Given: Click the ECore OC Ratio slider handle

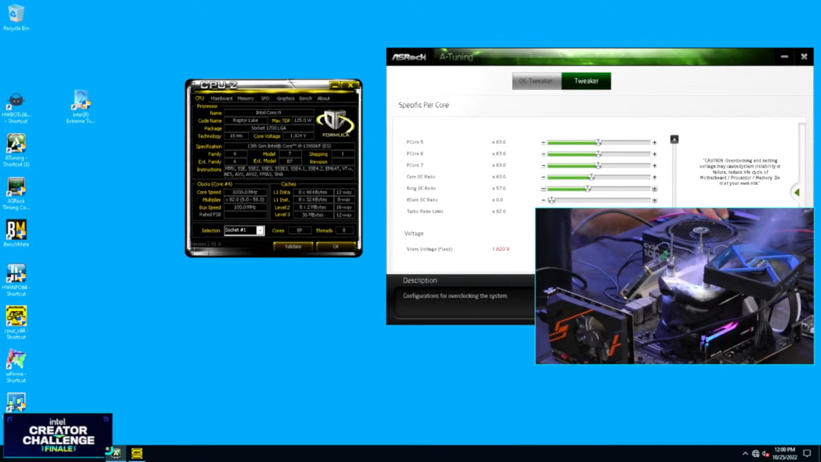Looking at the screenshot, I should 551,200.
